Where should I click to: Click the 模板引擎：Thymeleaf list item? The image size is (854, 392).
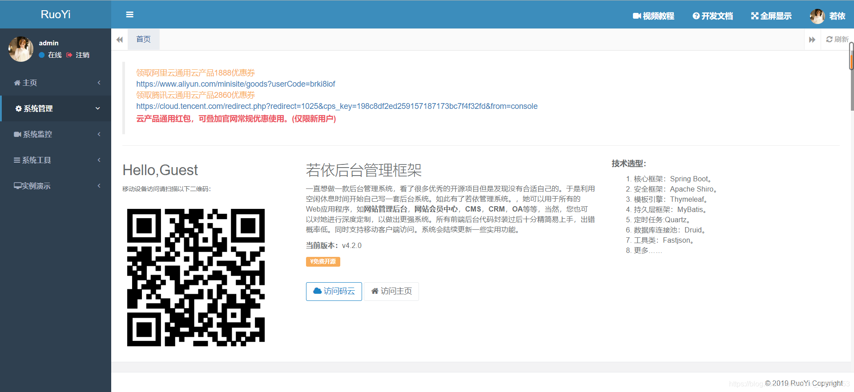(x=672, y=200)
